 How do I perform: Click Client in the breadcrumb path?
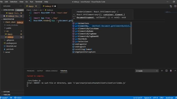(28, 10)
